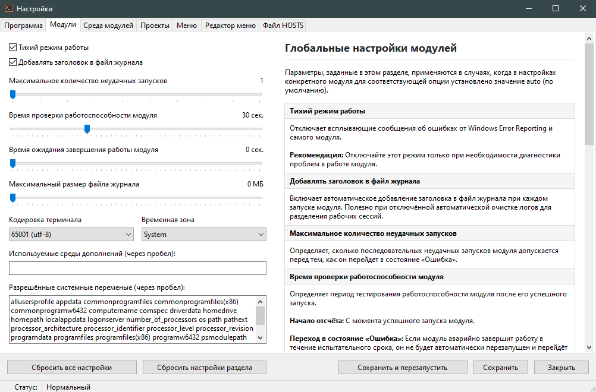Click Сбросить настройки раздела
The width and height of the screenshot is (596, 392).
coord(204,368)
